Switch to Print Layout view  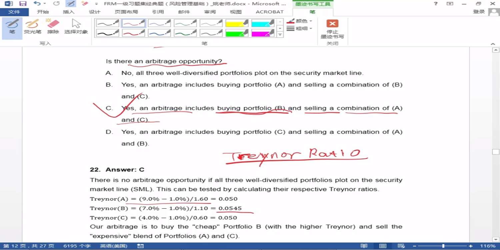383,246
